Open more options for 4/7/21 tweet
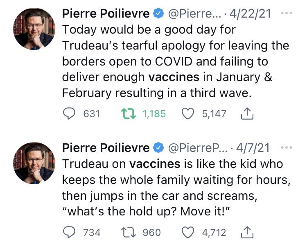Screen dimensions: 307x249 click(x=287, y=147)
